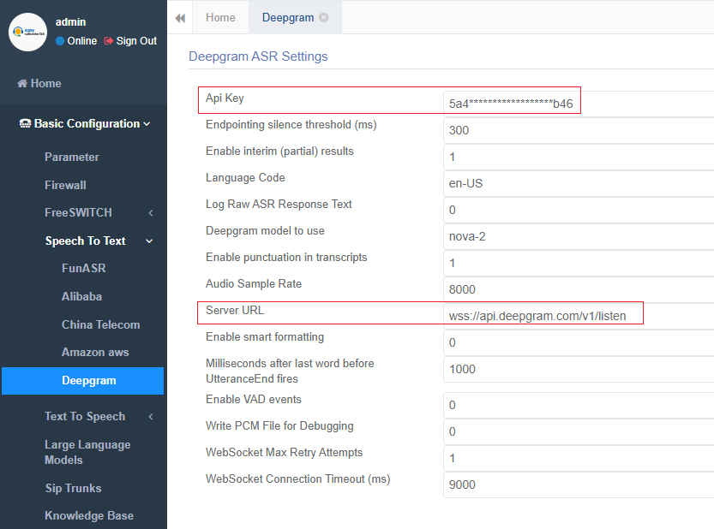Click the 'Enable VAD events' label

tap(254, 400)
